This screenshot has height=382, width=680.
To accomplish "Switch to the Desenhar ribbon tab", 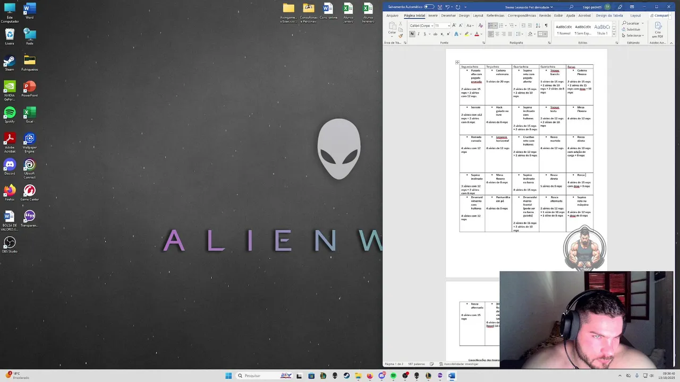I will [x=448, y=15].
